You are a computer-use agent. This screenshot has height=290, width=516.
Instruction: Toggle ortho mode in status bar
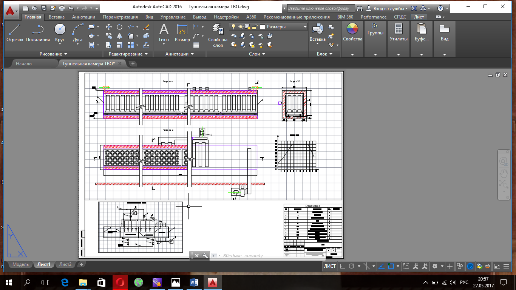point(342,266)
